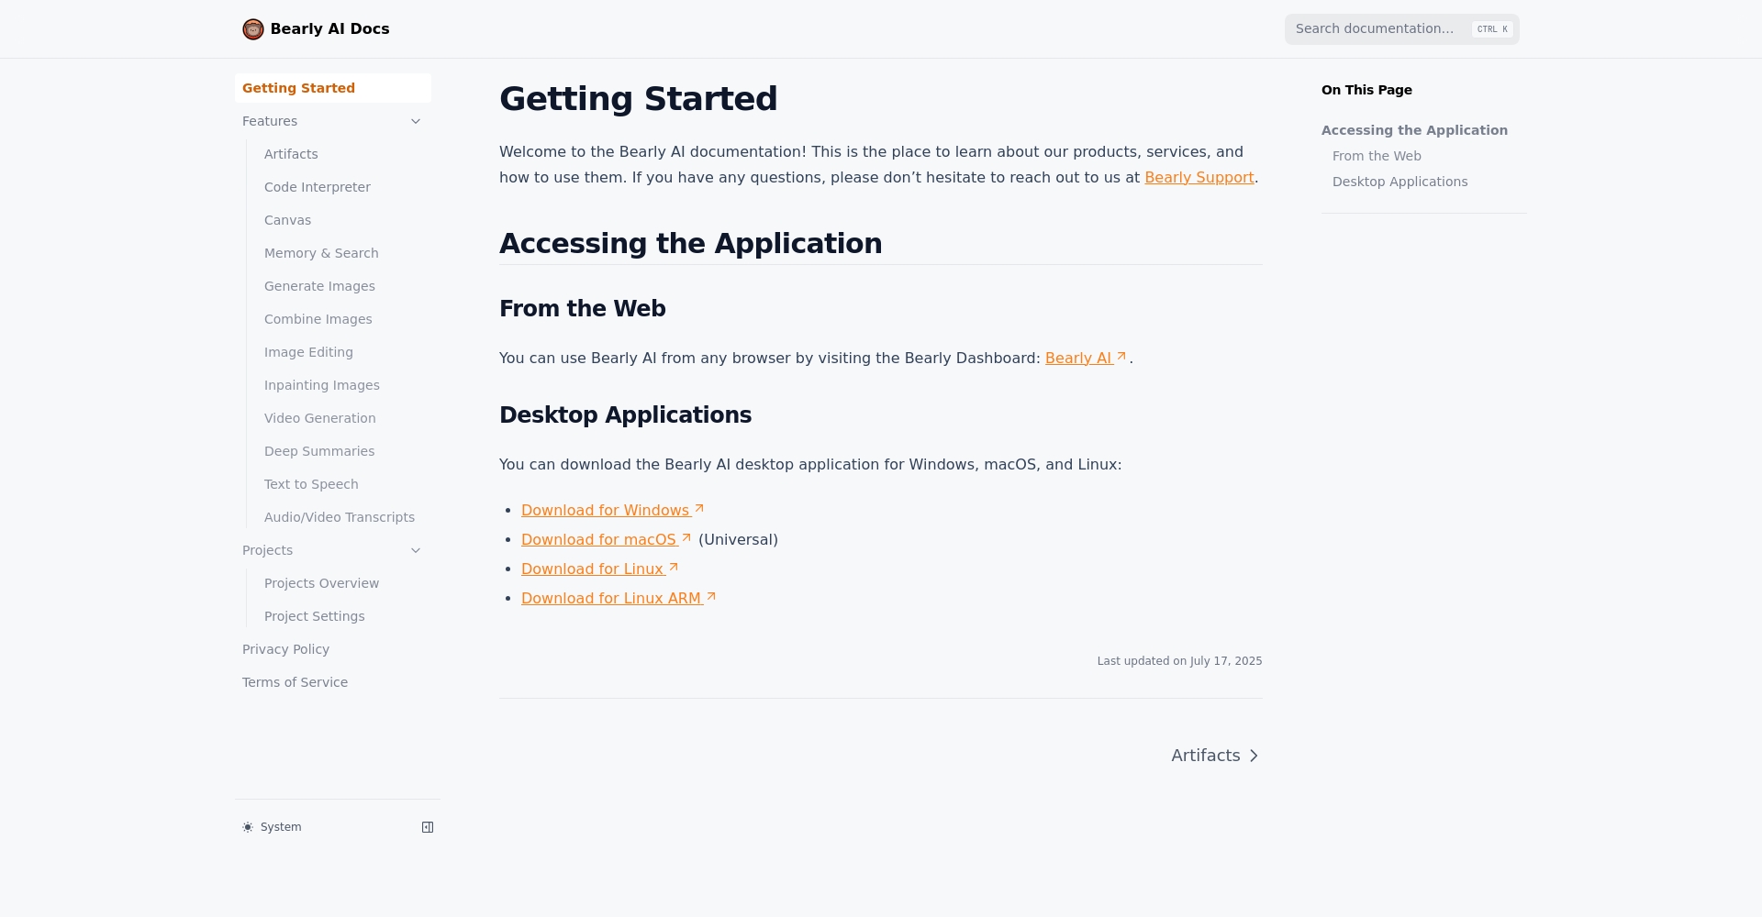This screenshot has width=1762, height=917.
Task: Collapse the sidebar using the panel icon
Action: click(428, 827)
